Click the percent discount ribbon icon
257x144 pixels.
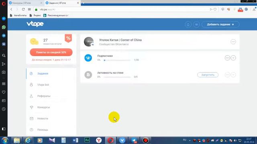tap(68, 38)
